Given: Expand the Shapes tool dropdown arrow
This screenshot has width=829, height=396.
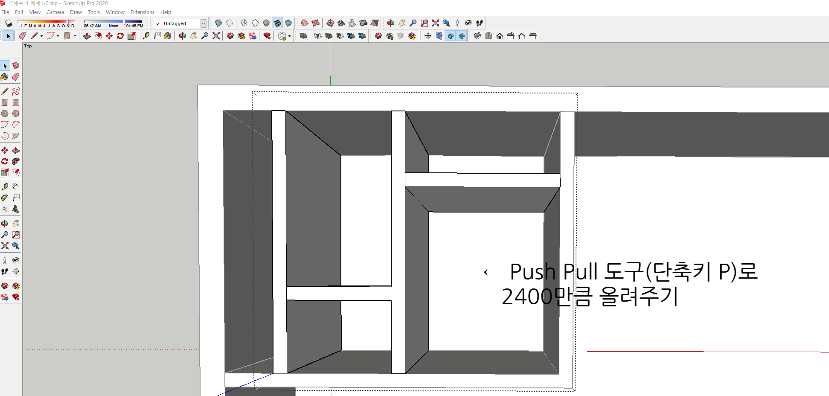Looking at the screenshot, I should pyautogui.click(x=75, y=36).
